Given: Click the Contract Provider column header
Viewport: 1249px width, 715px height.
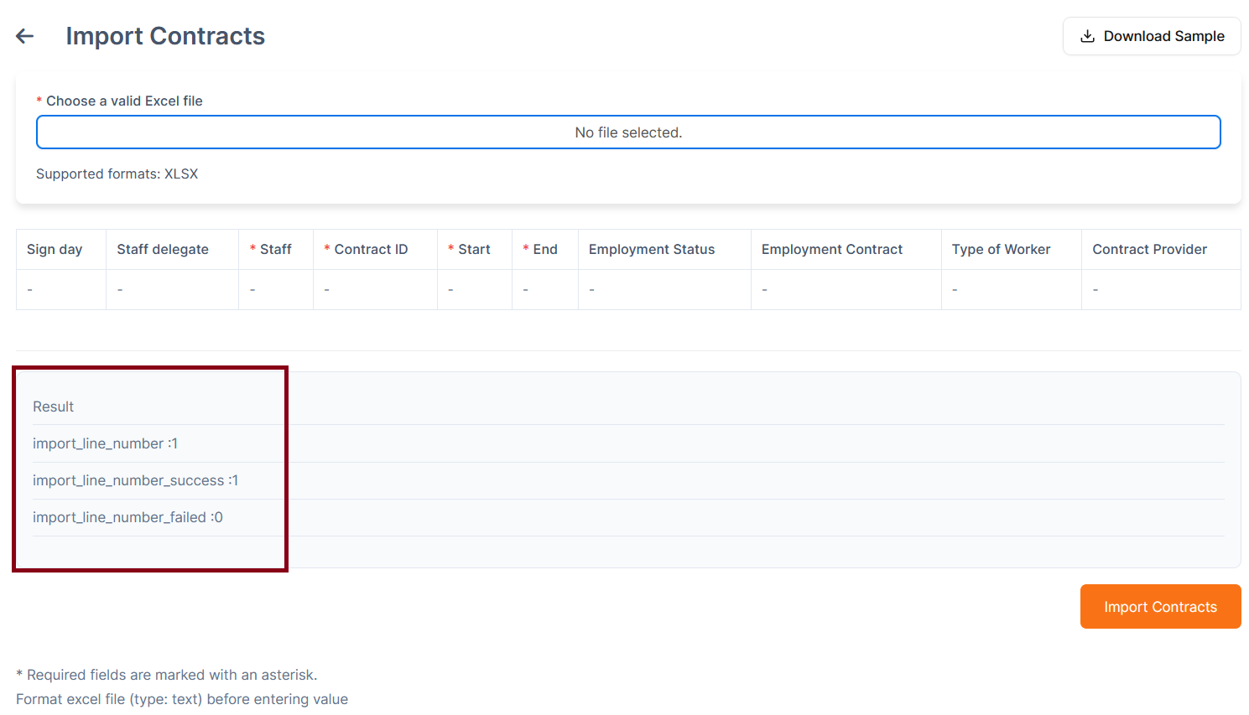Looking at the screenshot, I should [x=1149, y=250].
